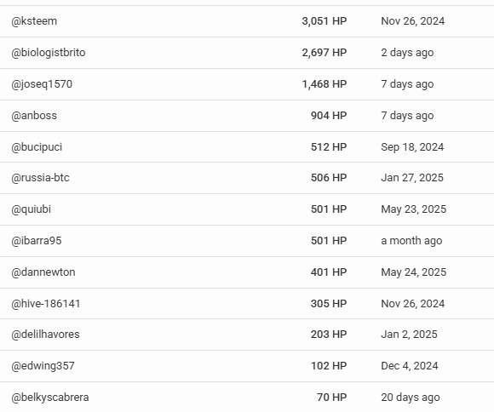
Task: Open the @biologistbrito profile link
Action: click(49, 53)
